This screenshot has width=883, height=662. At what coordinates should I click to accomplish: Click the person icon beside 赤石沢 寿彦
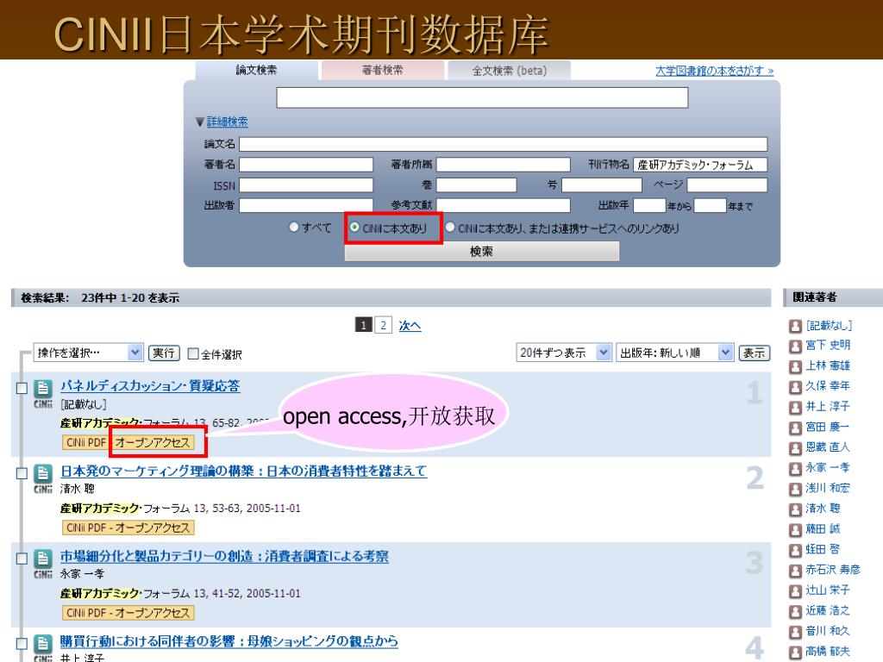point(795,571)
